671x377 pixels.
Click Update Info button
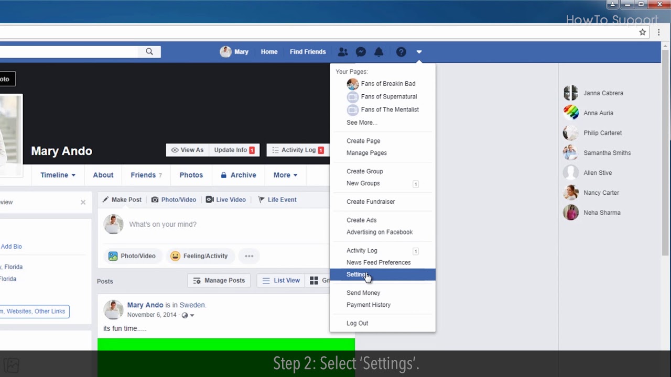234,150
